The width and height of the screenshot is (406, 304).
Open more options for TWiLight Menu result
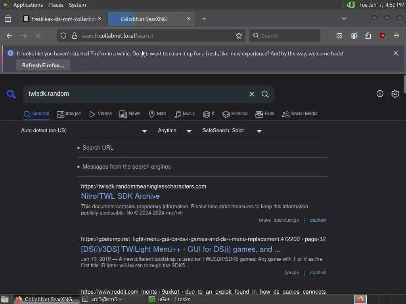[x=304, y=273]
